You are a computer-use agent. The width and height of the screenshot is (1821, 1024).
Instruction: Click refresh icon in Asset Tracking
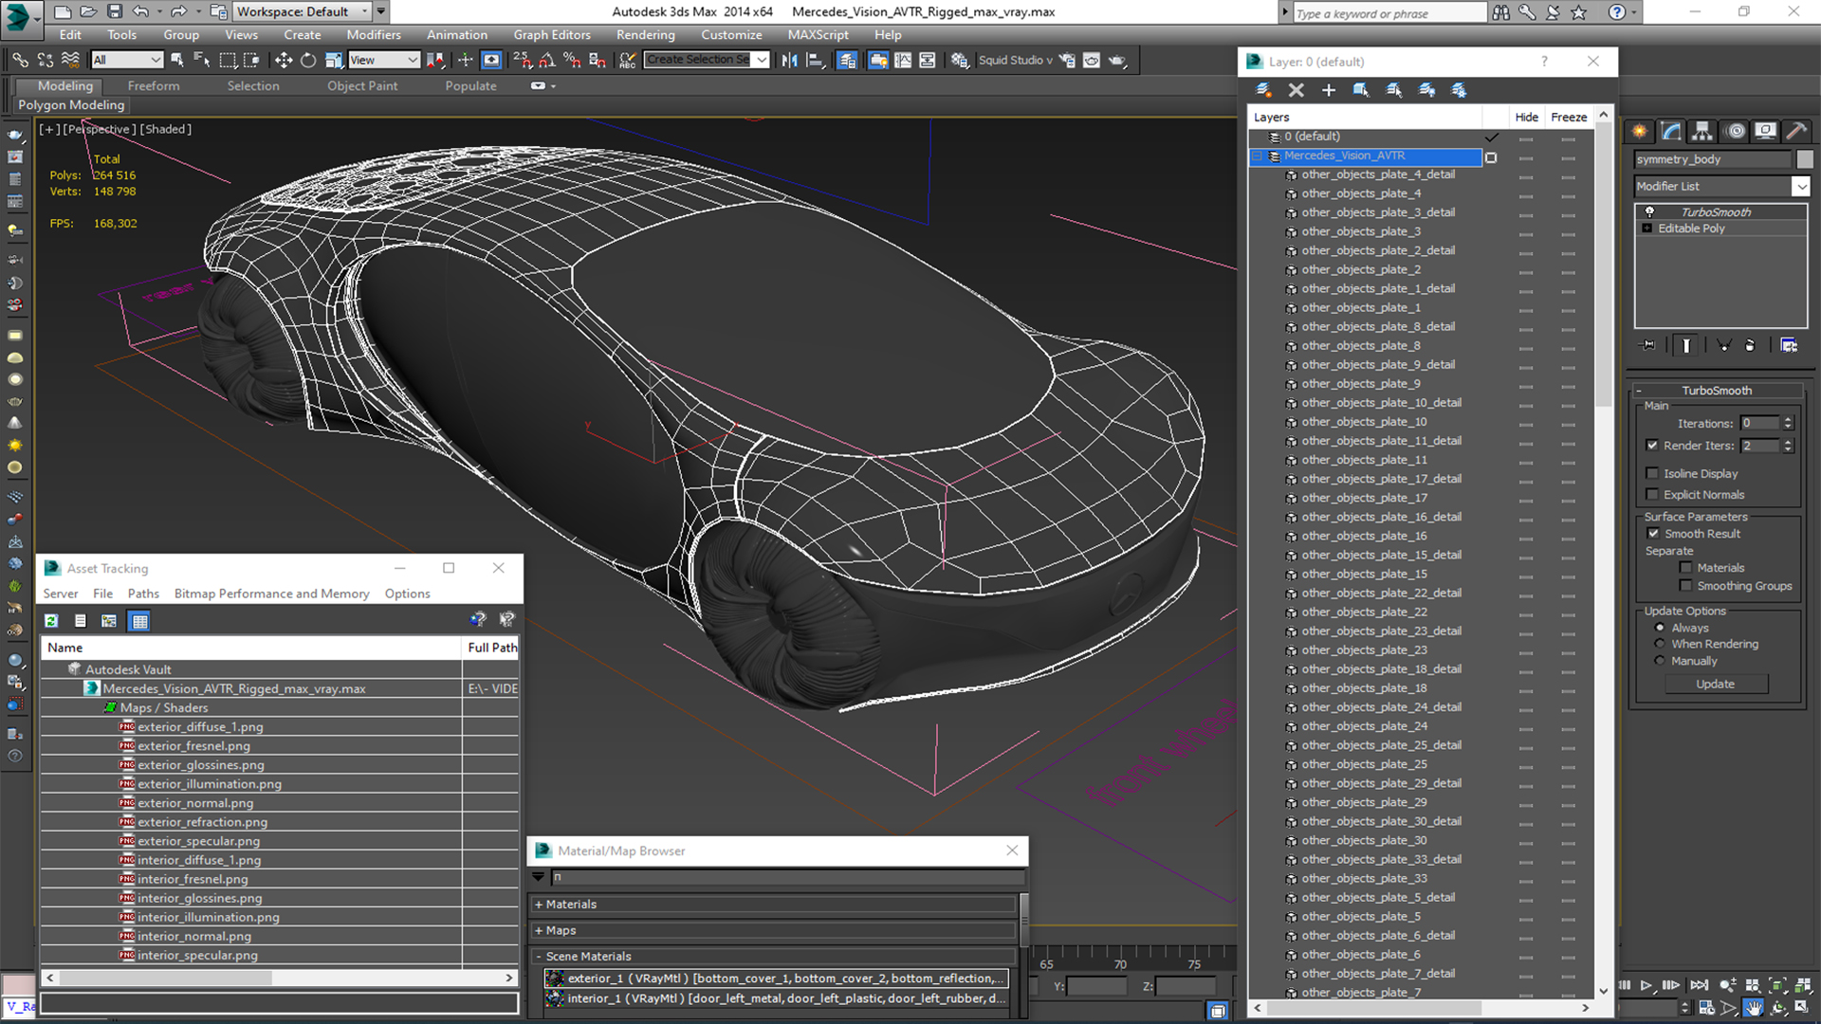coord(51,621)
